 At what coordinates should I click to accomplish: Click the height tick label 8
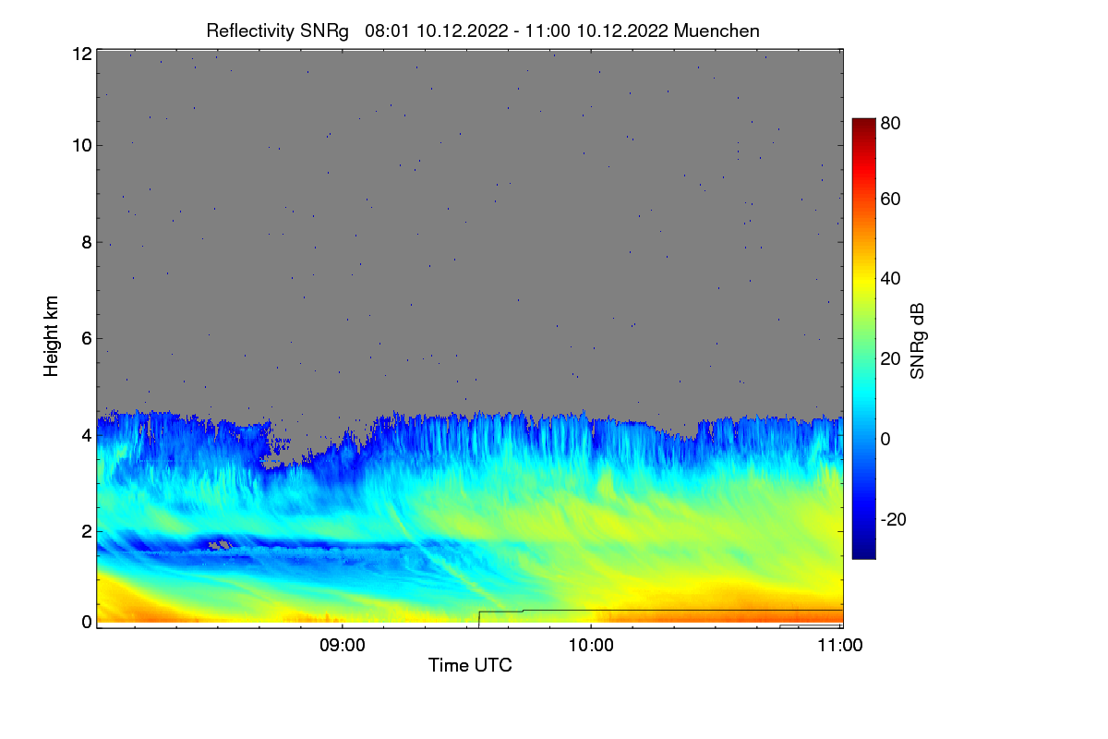(x=87, y=243)
